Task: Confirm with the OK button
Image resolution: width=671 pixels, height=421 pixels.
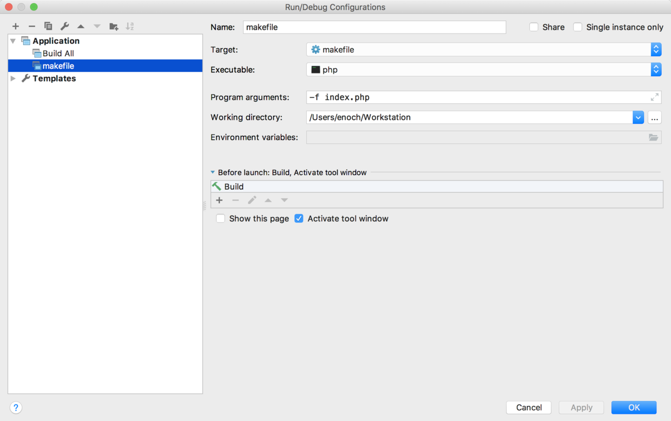Action: point(634,407)
